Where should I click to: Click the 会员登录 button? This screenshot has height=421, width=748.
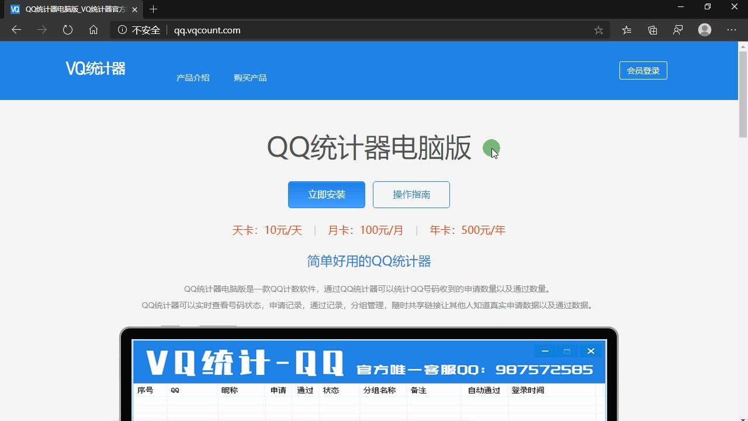pos(643,70)
